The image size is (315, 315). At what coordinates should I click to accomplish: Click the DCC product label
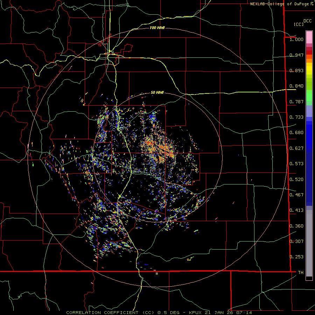pyautogui.click(x=308, y=21)
